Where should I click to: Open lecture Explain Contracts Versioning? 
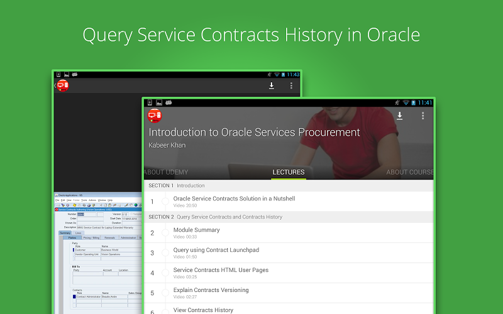289,293
